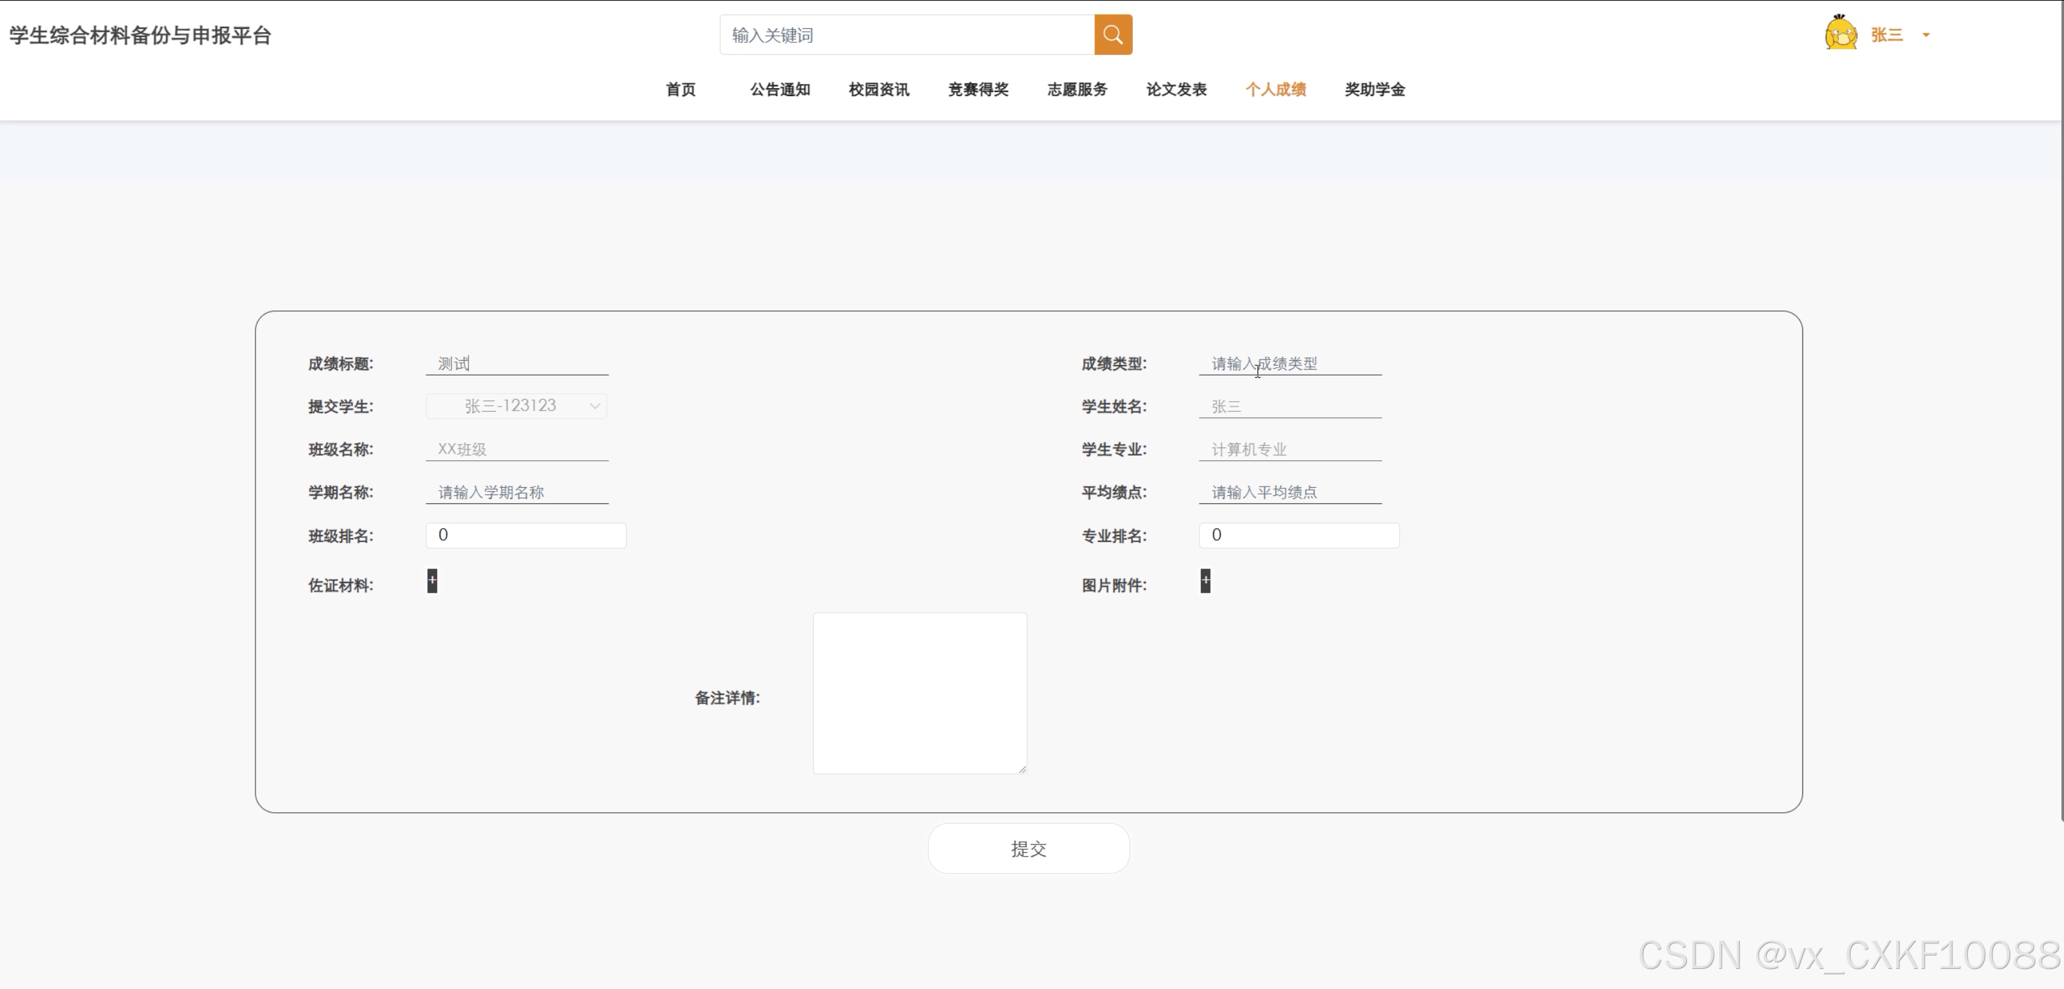Click the plus icon for 图片附件 upload
The image size is (2064, 989).
(x=1205, y=580)
